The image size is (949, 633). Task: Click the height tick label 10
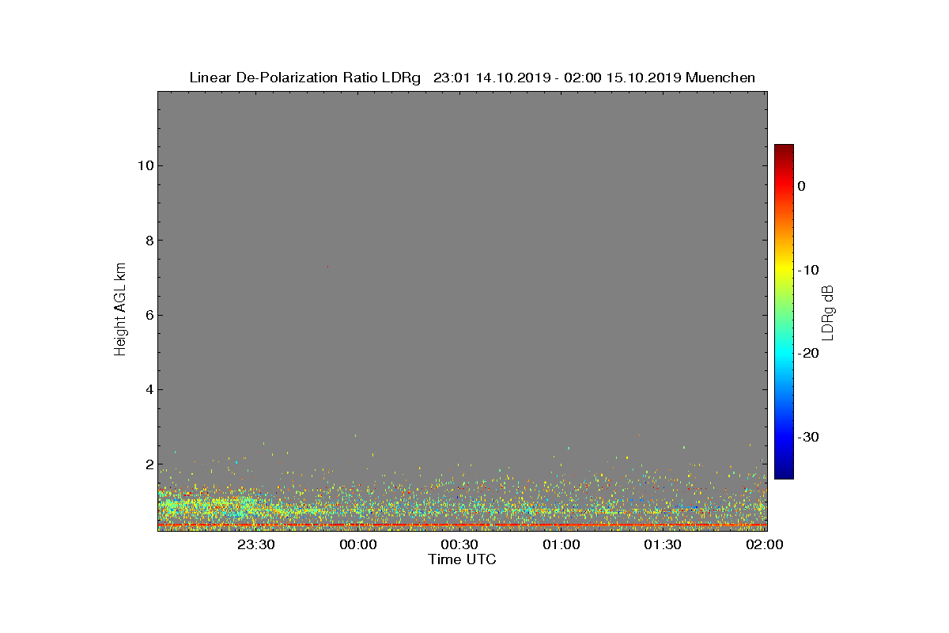point(144,165)
